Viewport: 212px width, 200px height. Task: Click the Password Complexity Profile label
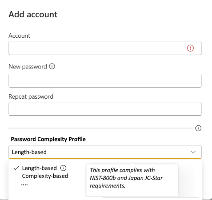pos(48,139)
